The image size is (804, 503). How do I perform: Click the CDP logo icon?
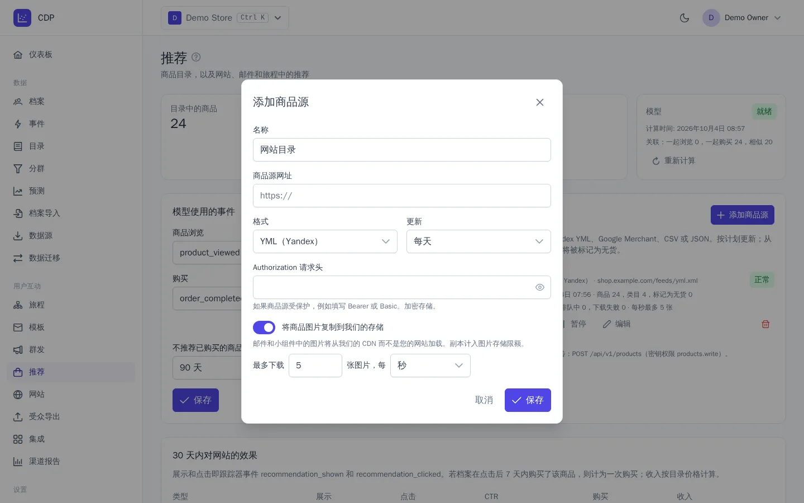coord(22,18)
